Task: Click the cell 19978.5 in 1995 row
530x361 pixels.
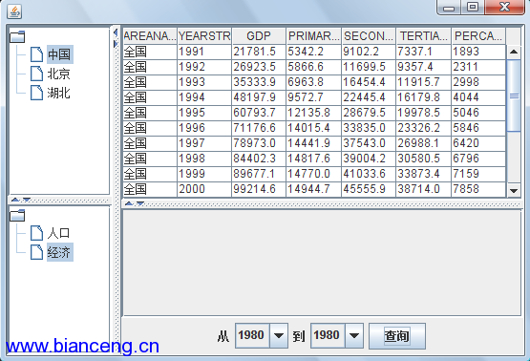Action: point(424,113)
